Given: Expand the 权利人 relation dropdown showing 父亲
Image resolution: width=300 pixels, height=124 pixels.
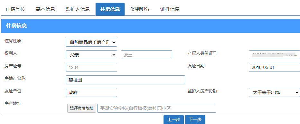Looking at the screenshot, I should coord(91,55).
